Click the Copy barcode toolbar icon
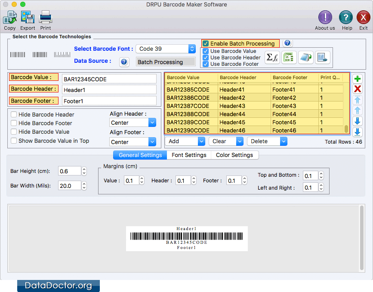Screen dimensions: 373x292 point(10,17)
